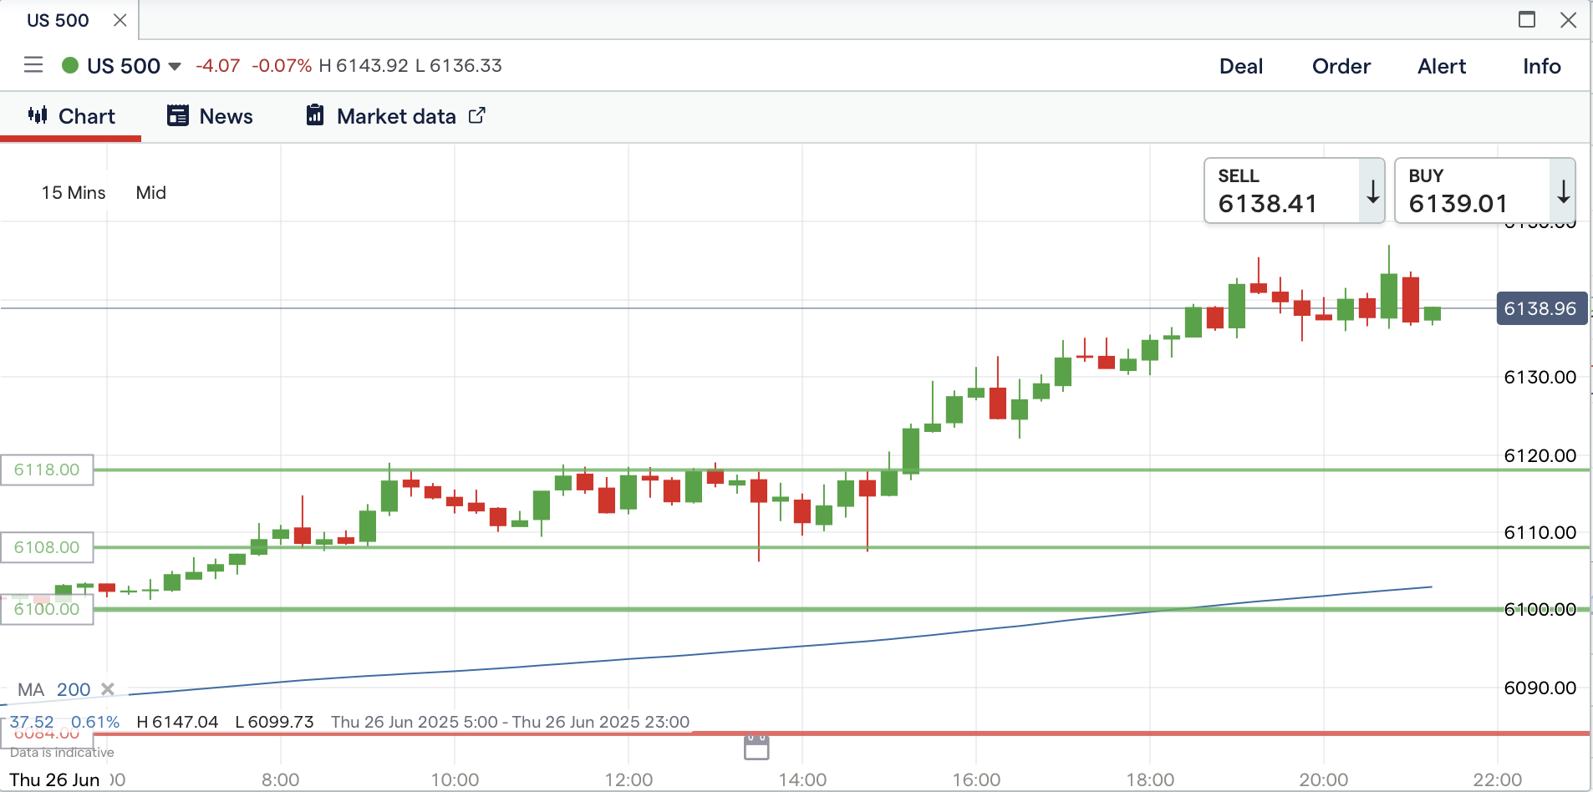Close the US 500 tab
Viewport: 1593px width, 792px height.
point(120,20)
